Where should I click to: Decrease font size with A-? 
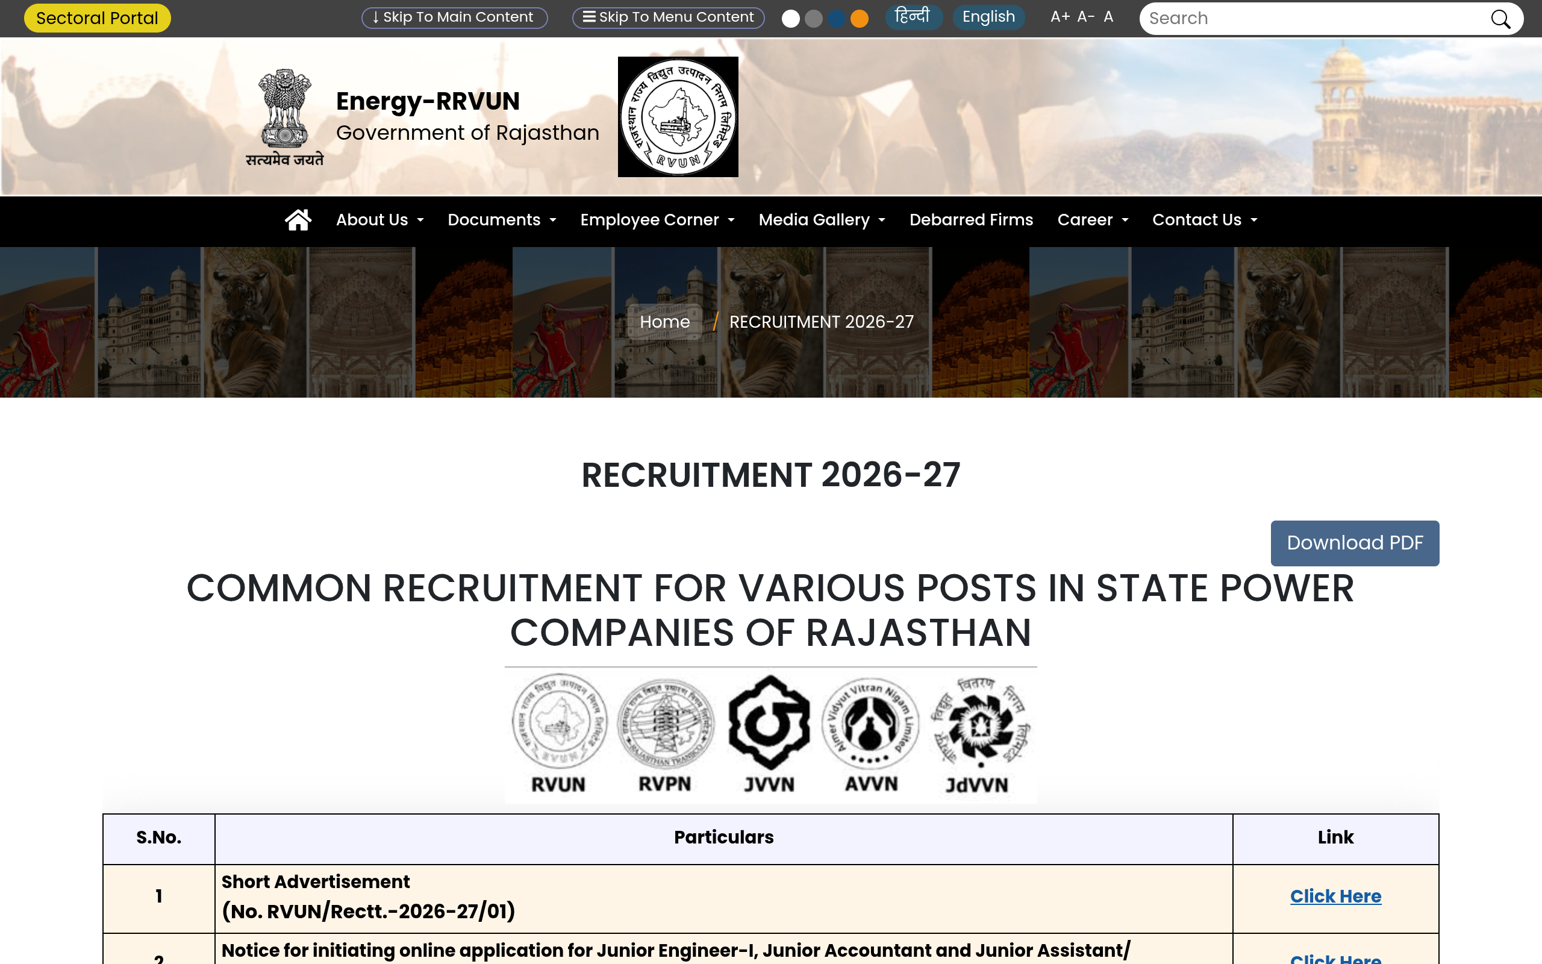pos(1086,17)
